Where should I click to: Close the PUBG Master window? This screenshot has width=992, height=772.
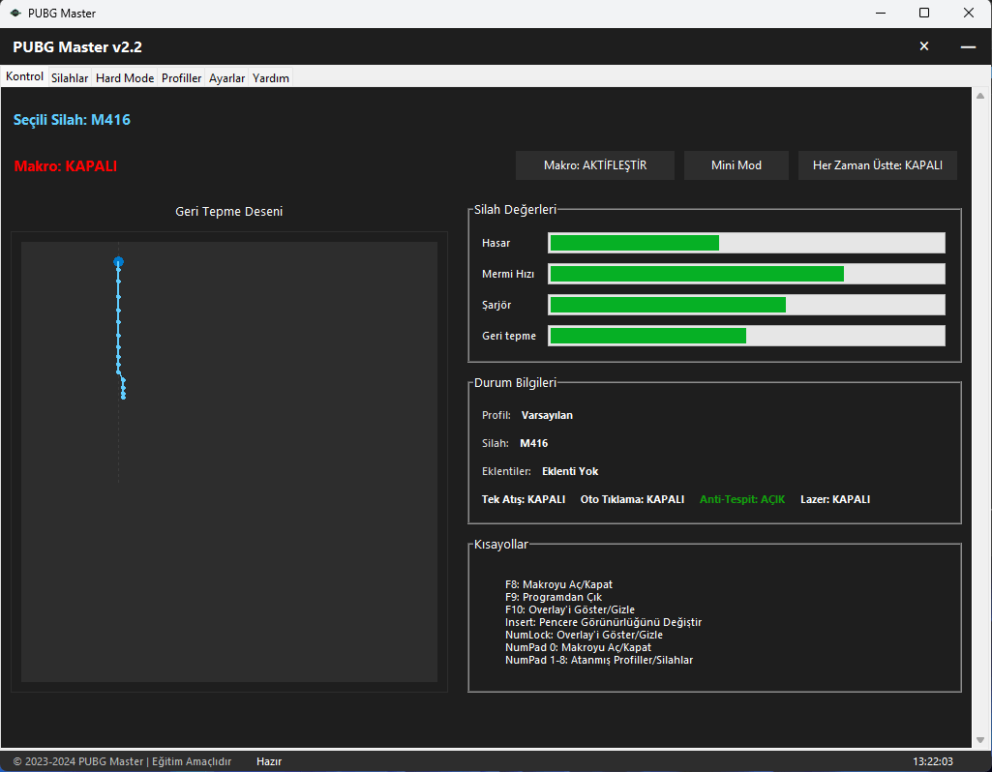click(969, 13)
